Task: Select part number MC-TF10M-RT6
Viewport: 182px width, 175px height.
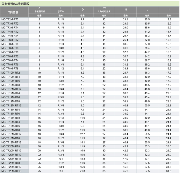Action: click(x=11, y=81)
